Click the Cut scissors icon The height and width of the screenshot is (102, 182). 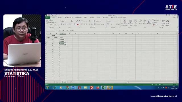[50, 20]
